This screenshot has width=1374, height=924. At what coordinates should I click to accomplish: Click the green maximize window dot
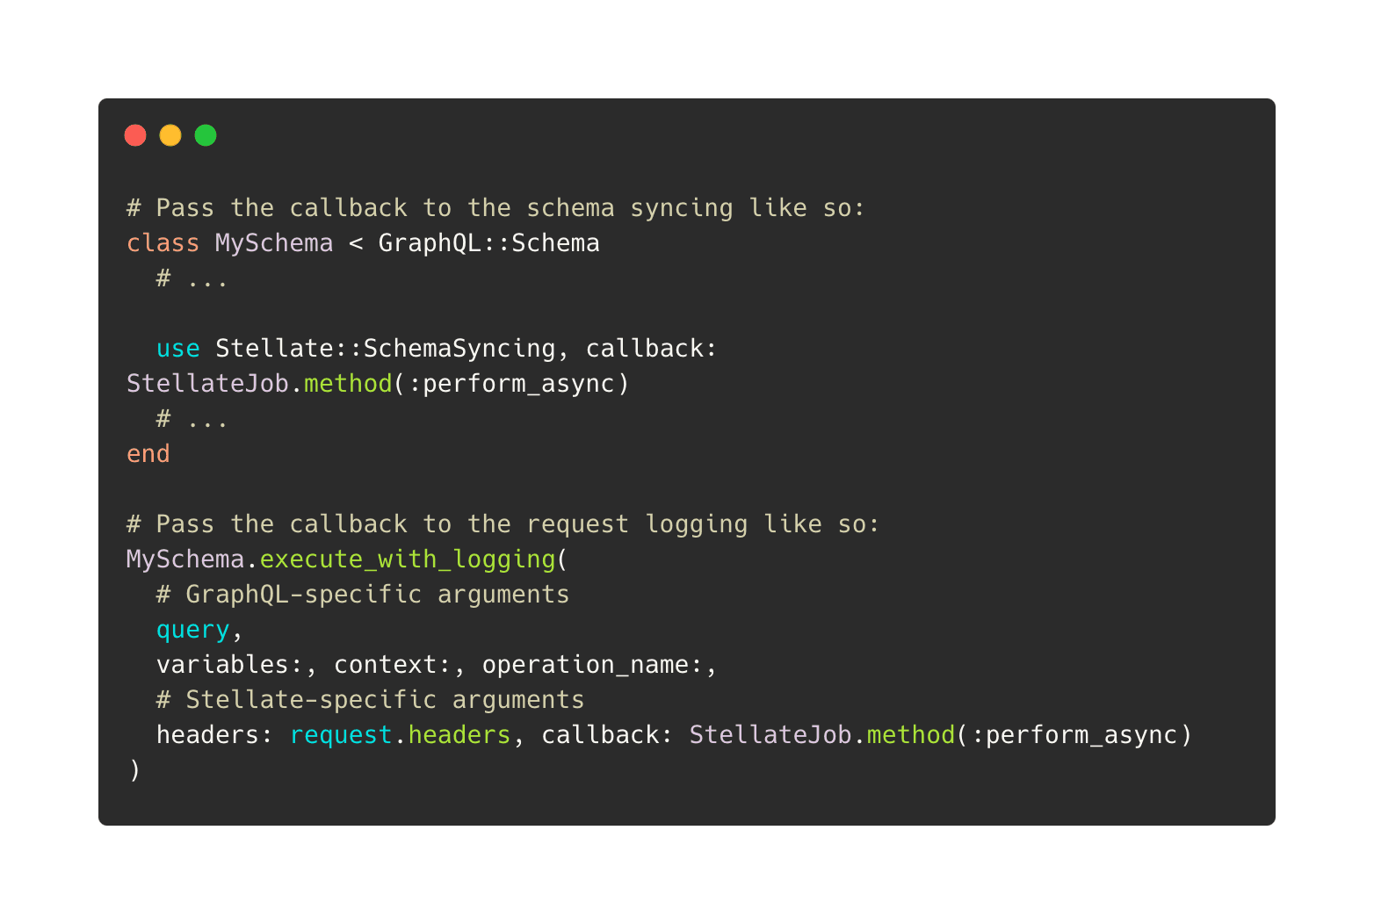click(206, 135)
